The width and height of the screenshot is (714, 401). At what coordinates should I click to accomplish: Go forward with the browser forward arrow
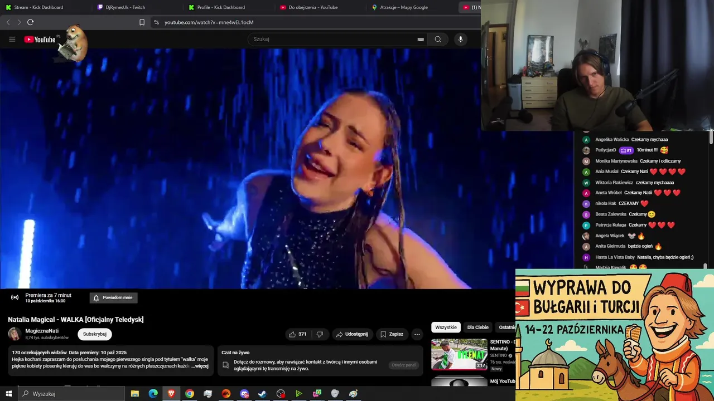point(19,22)
